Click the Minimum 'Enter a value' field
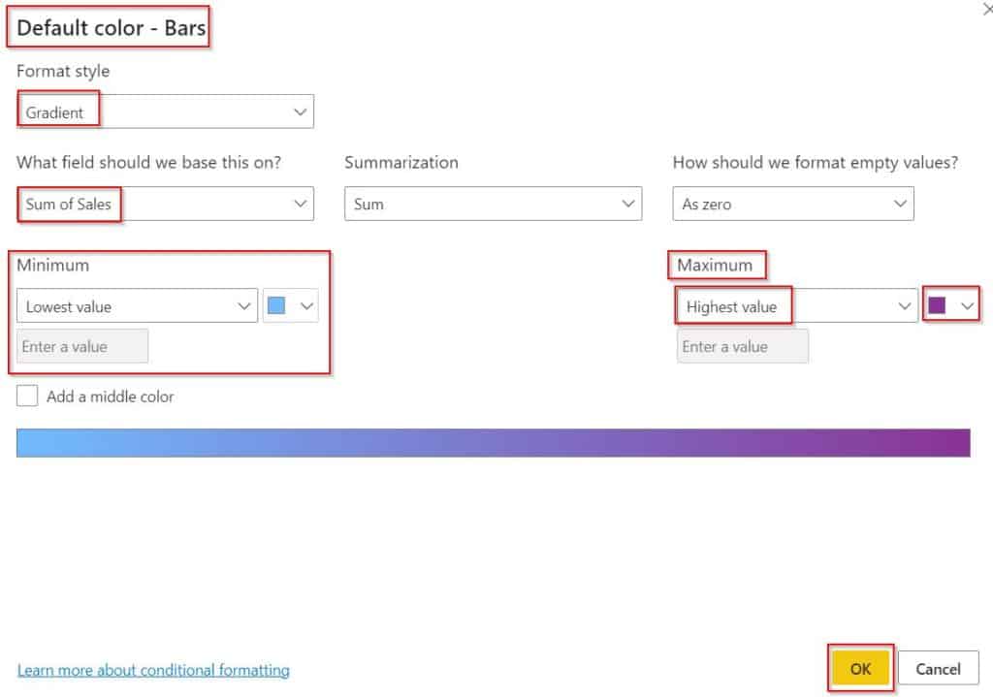The height and width of the screenshot is (697, 993). [82, 346]
